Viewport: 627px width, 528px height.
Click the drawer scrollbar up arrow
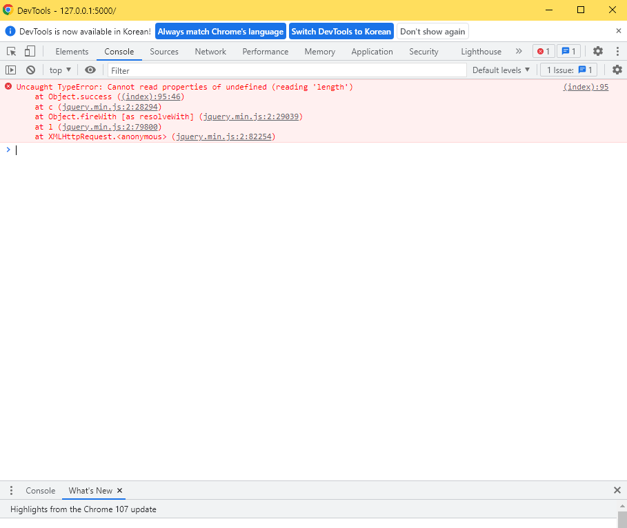click(x=622, y=506)
